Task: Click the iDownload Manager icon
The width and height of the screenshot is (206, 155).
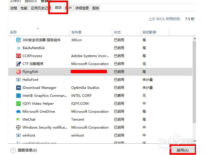Action: pos(19,88)
